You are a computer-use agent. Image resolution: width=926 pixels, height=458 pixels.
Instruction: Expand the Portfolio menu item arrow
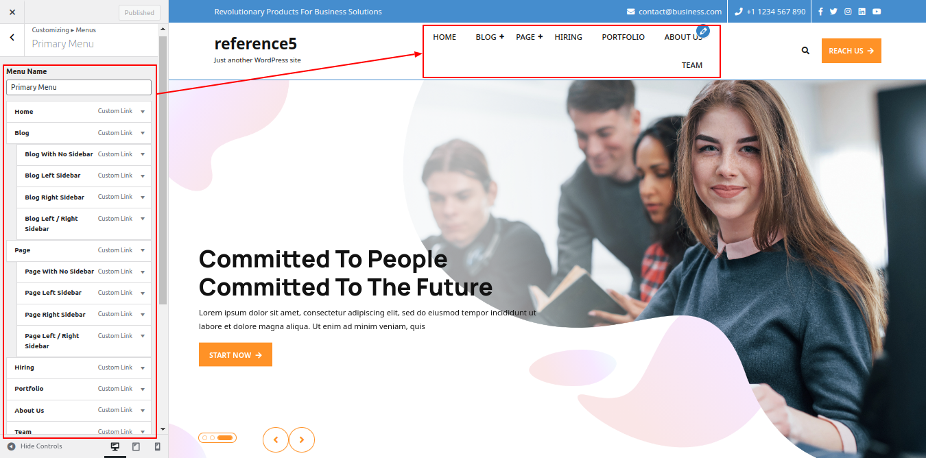pyautogui.click(x=143, y=389)
